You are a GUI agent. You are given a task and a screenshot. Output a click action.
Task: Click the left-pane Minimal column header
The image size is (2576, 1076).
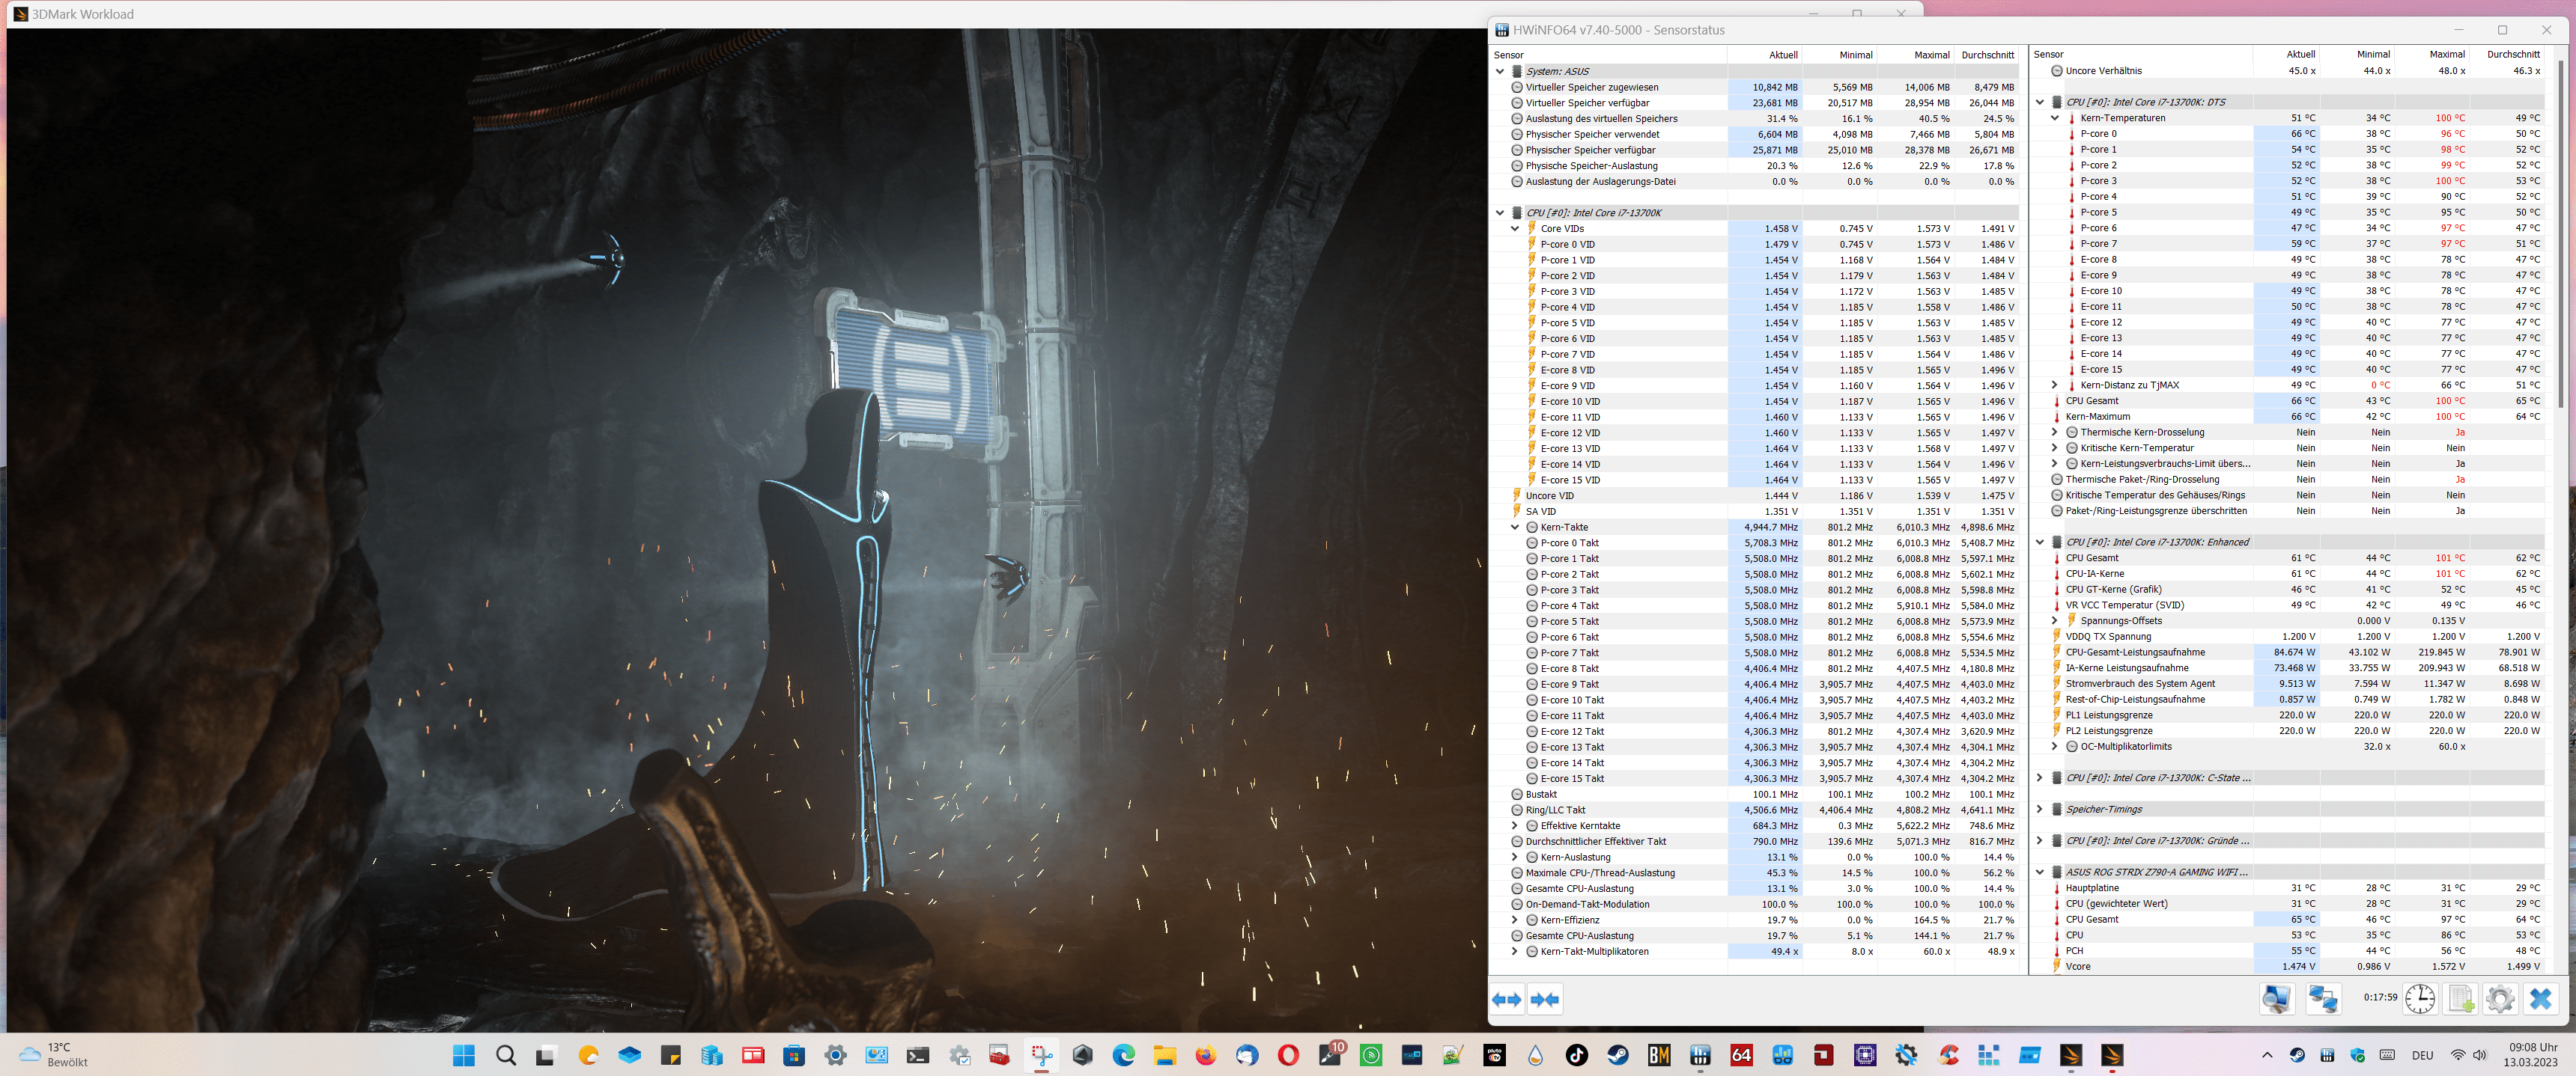coord(1840,55)
